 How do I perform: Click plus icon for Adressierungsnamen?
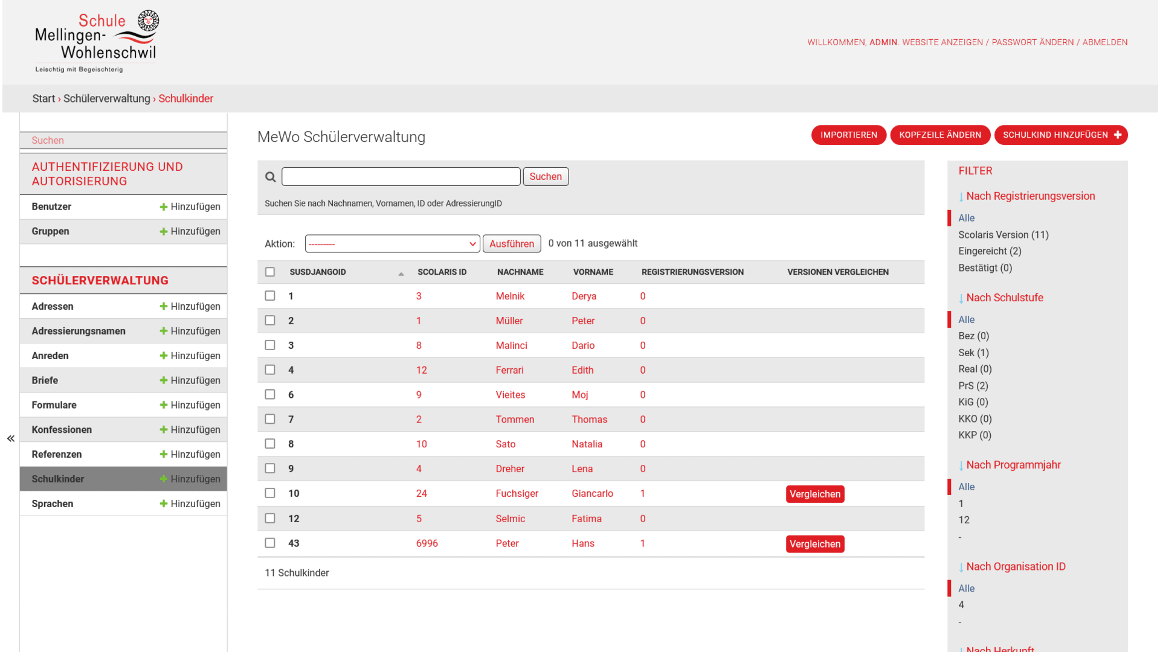163,331
